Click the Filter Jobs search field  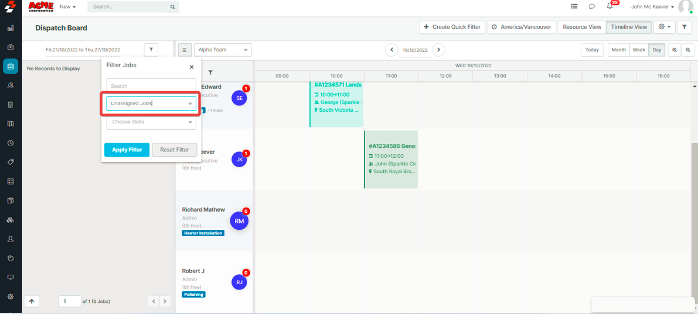tap(151, 86)
